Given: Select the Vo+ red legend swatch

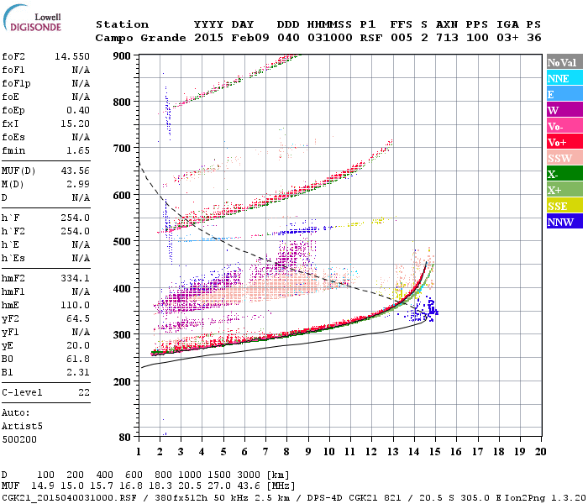Looking at the screenshot, I should (564, 142).
